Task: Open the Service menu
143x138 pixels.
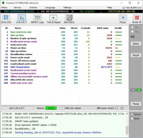Action: [17, 8]
